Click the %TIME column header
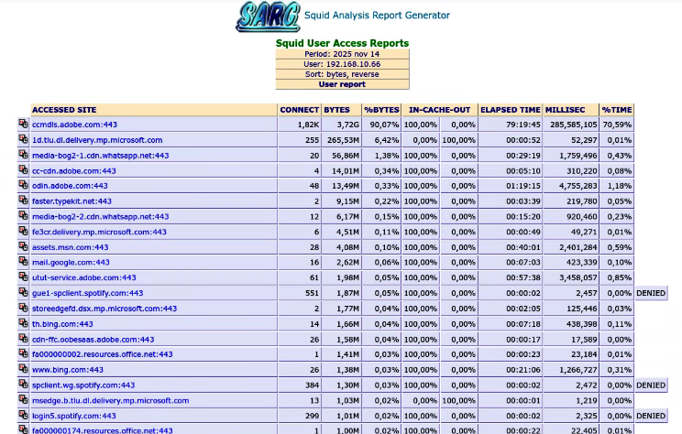682x434 pixels. [617, 110]
